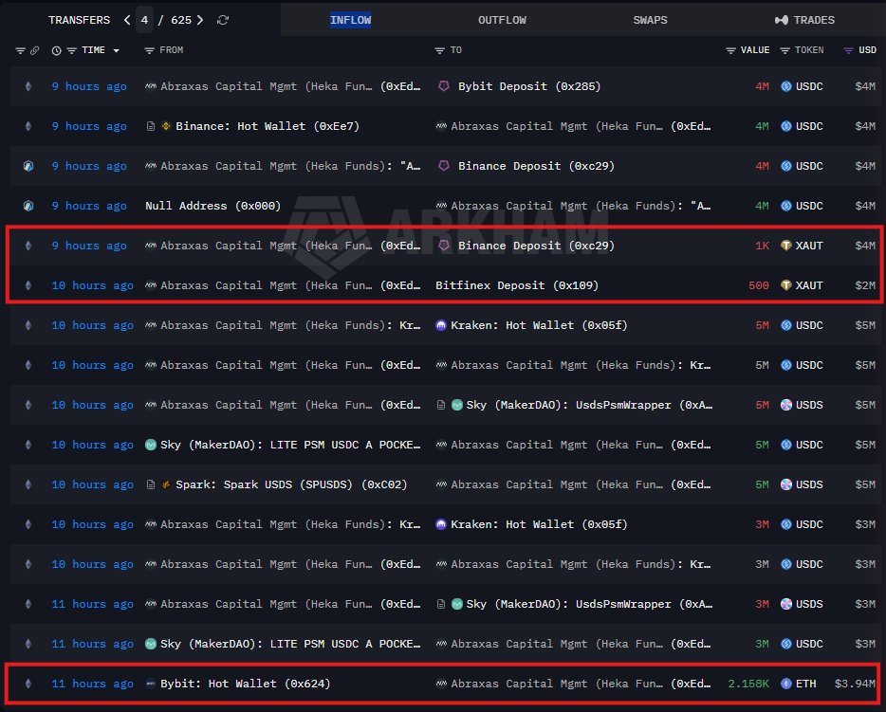The image size is (886, 712).
Task: Click chain icon in Null Address row
Action: click(28, 206)
